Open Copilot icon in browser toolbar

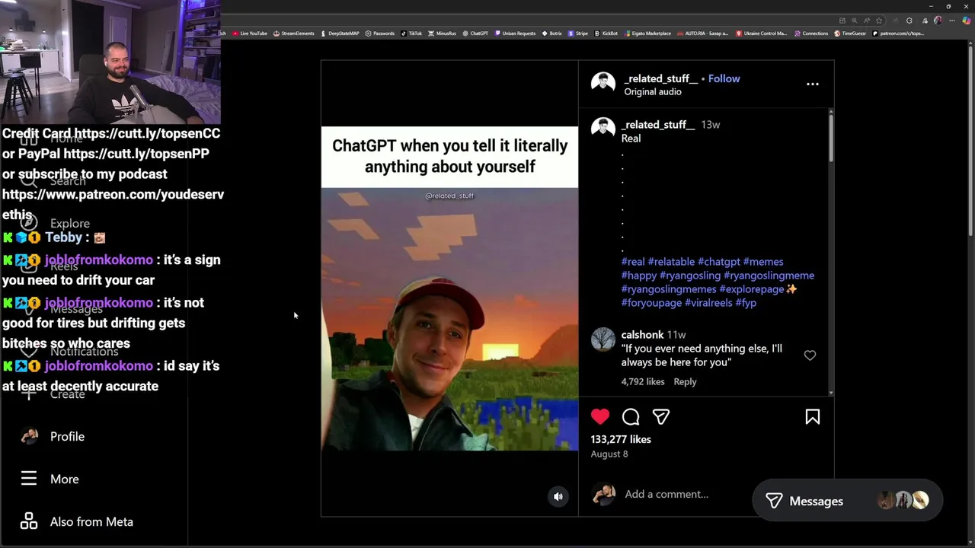pos(967,21)
